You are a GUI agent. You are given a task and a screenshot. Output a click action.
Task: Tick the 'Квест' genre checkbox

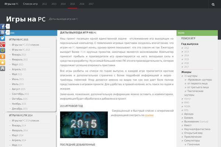pyautogui.click(x=182, y=125)
